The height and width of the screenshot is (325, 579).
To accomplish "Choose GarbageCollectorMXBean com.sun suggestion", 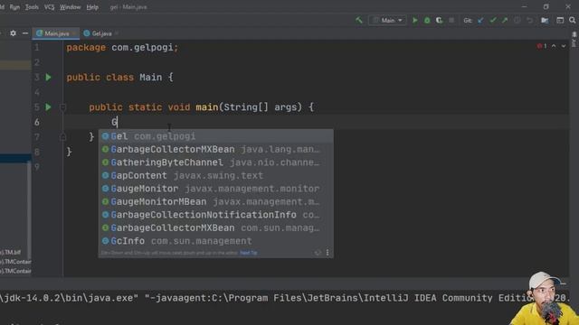I will point(215,227).
